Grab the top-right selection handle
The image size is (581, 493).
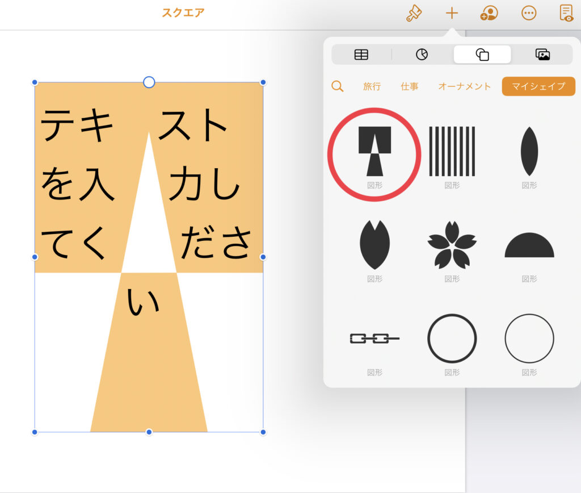pyautogui.click(x=263, y=82)
